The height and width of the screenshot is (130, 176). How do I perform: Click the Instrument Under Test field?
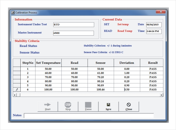(74, 25)
